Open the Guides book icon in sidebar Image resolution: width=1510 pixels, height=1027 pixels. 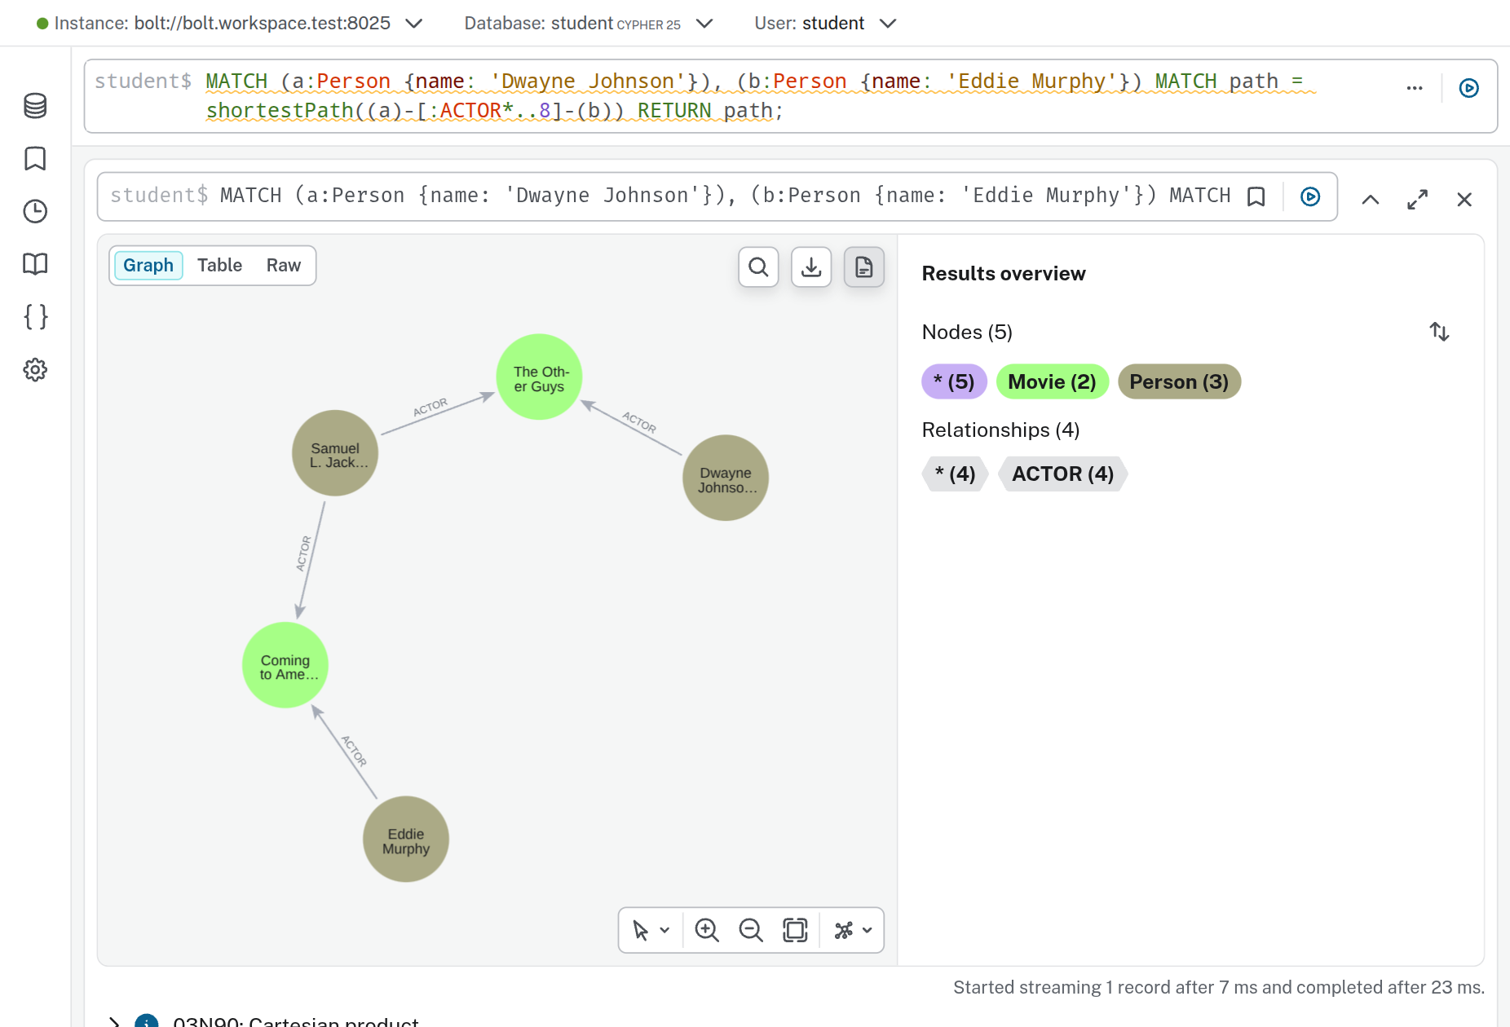[35, 264]
